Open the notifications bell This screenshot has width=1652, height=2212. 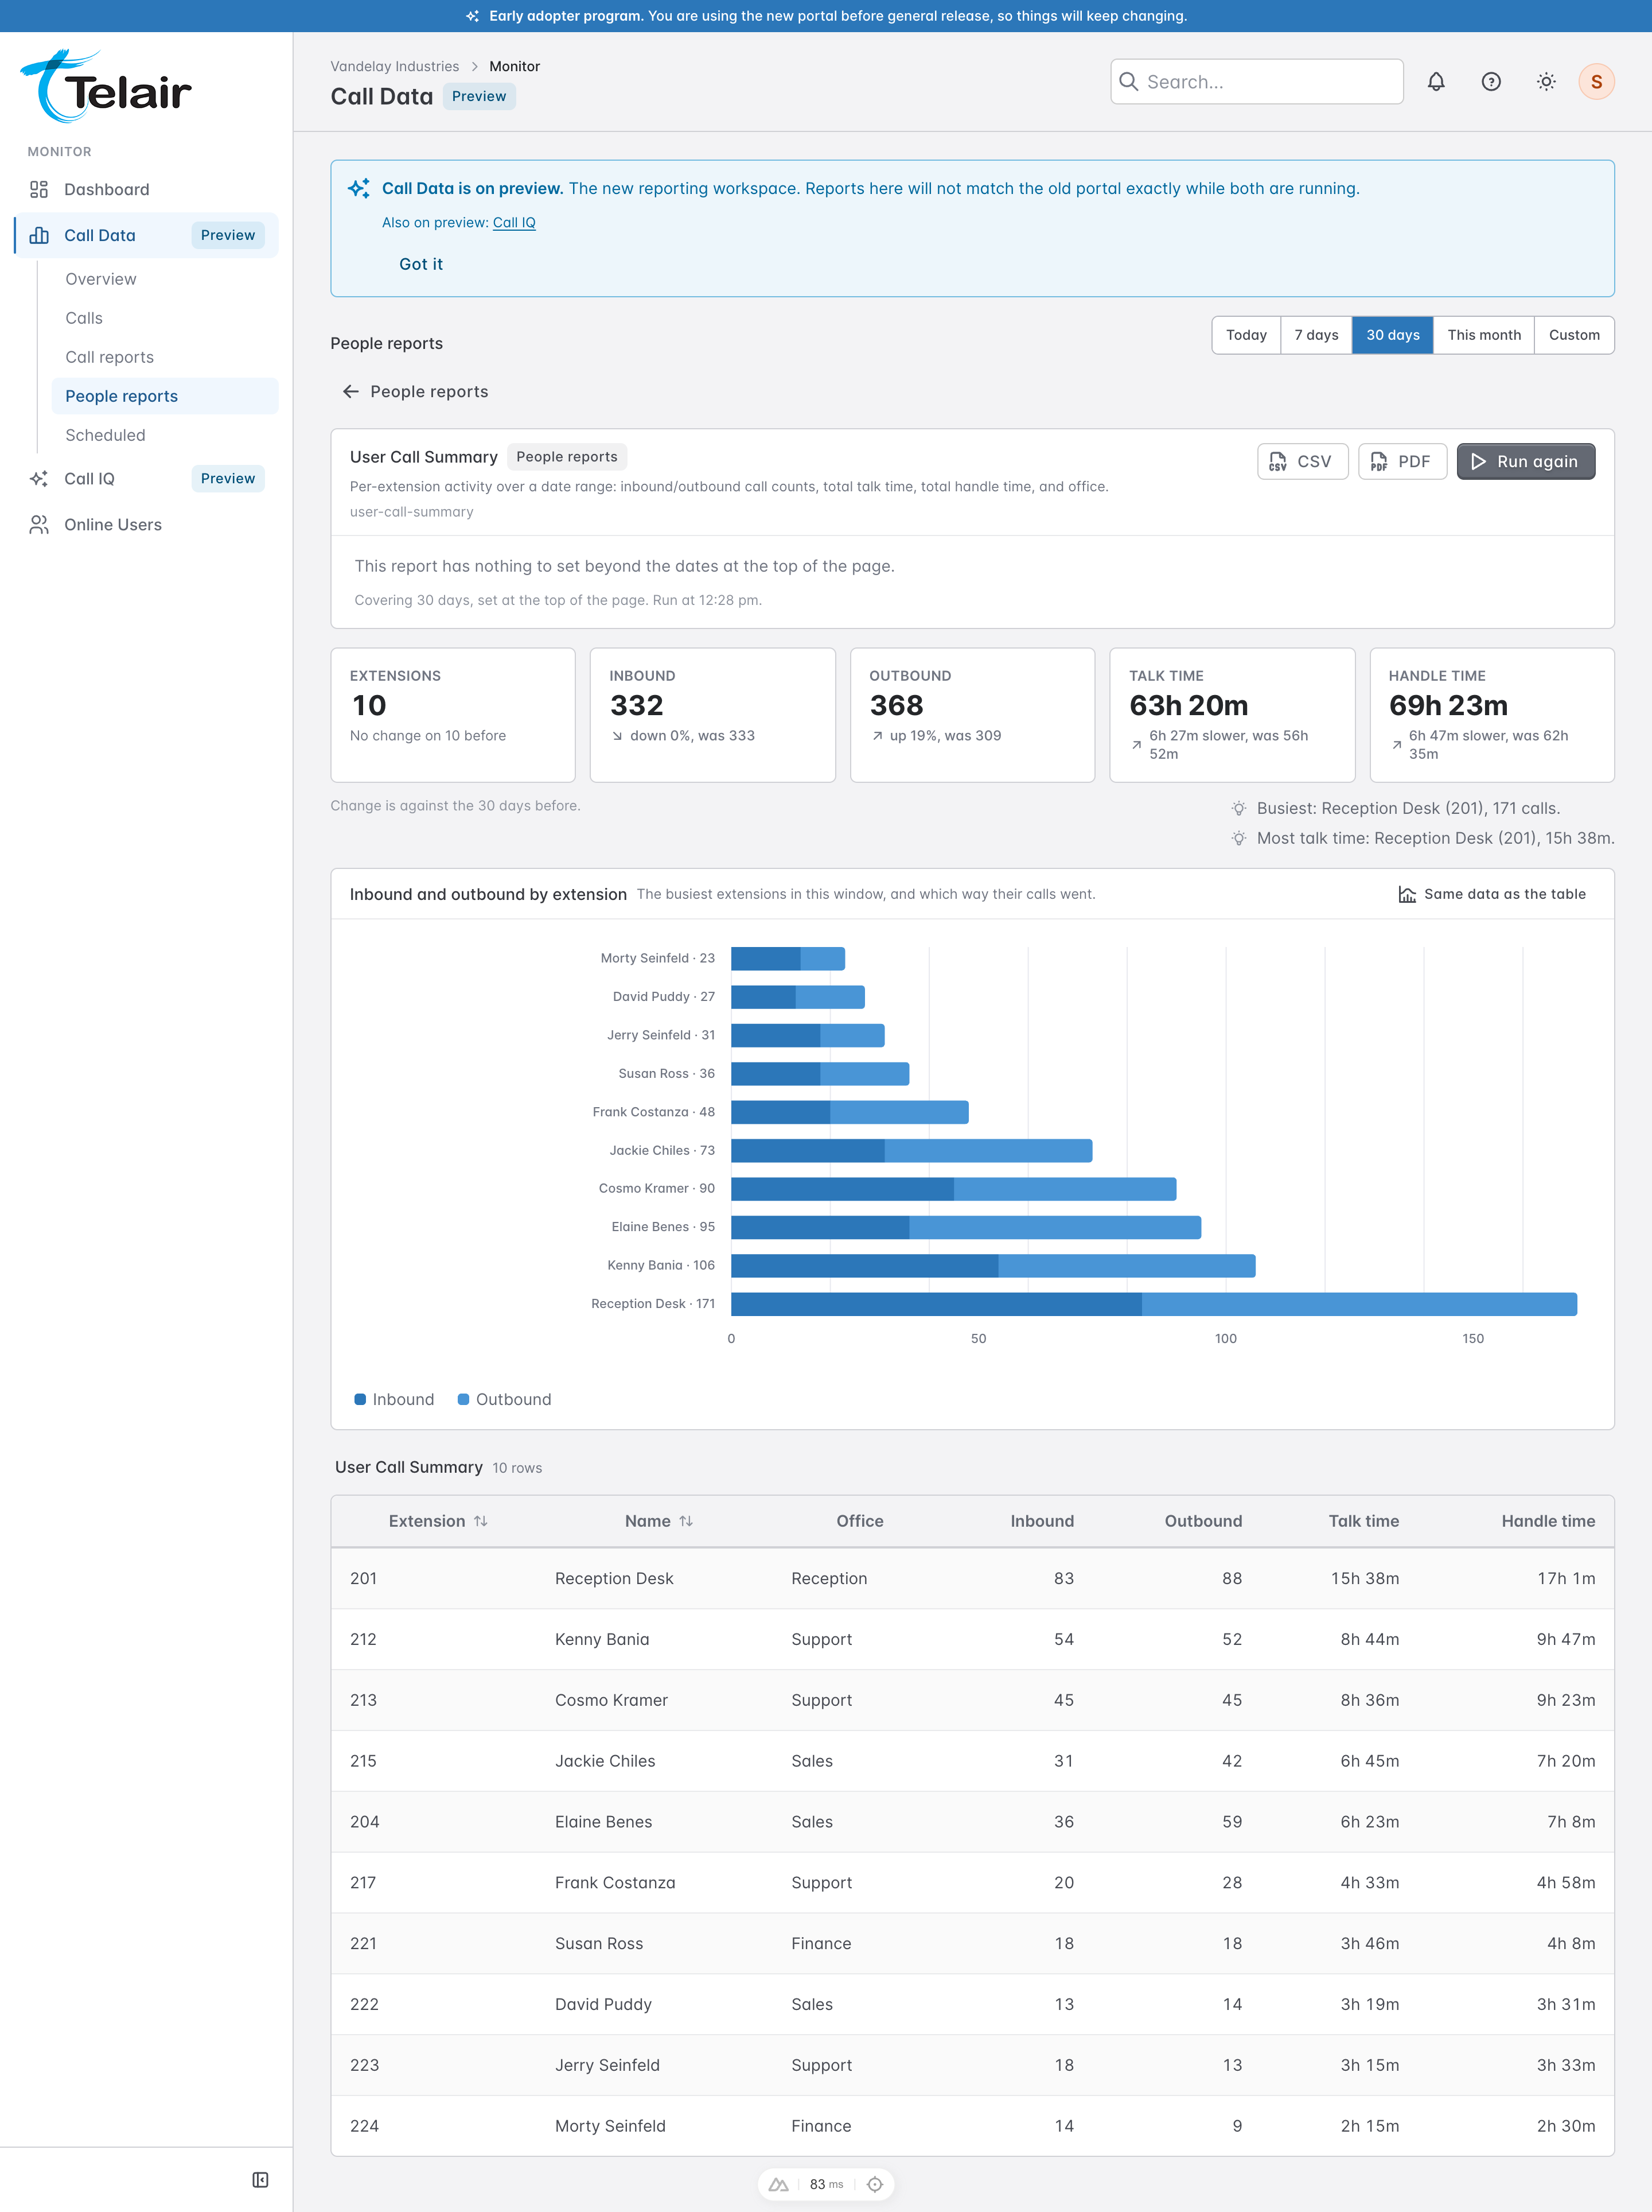click(1436, 82)
